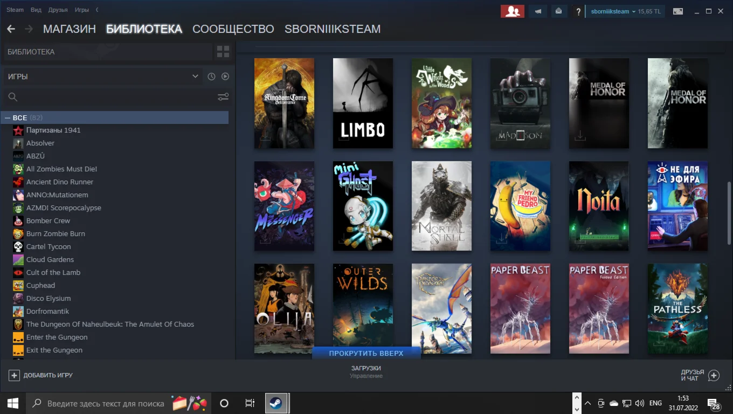Toggle sort by recent activity clock
This screenshot has height=414, width=733.
211,77
